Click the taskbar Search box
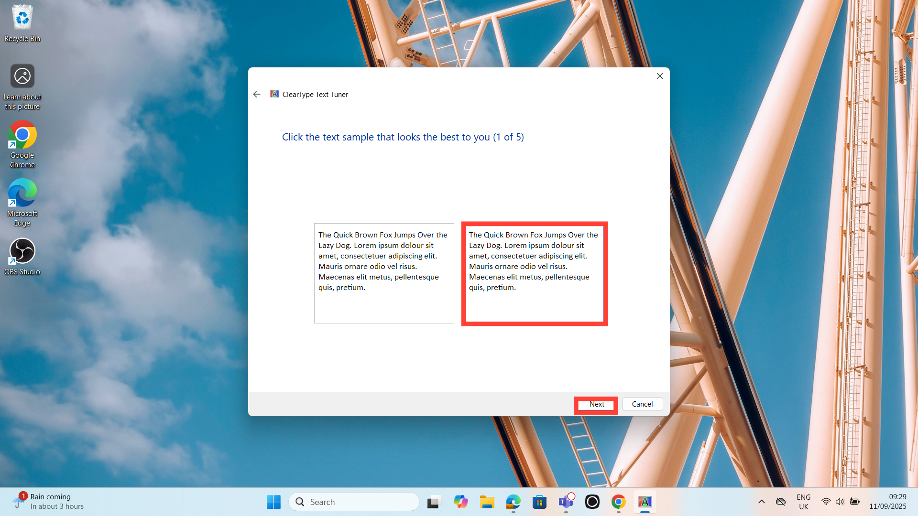 tap(354, 502)
